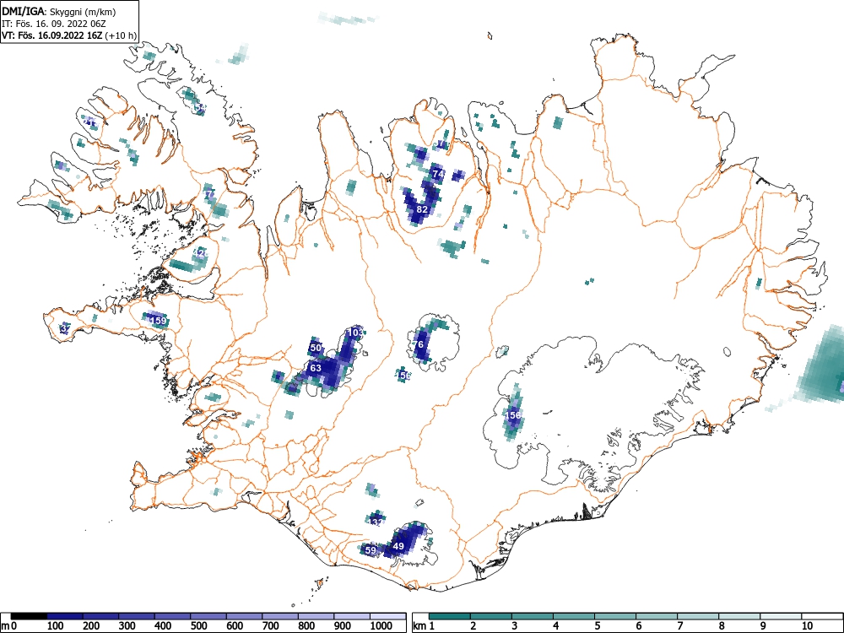Select the 5–6 km teal legend swatch
The width and height of the screenshot is (844, 633).
(x=615, y=616)
